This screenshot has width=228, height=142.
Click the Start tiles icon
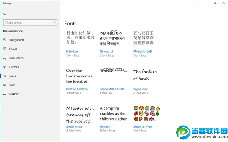[x=5, y=85]
